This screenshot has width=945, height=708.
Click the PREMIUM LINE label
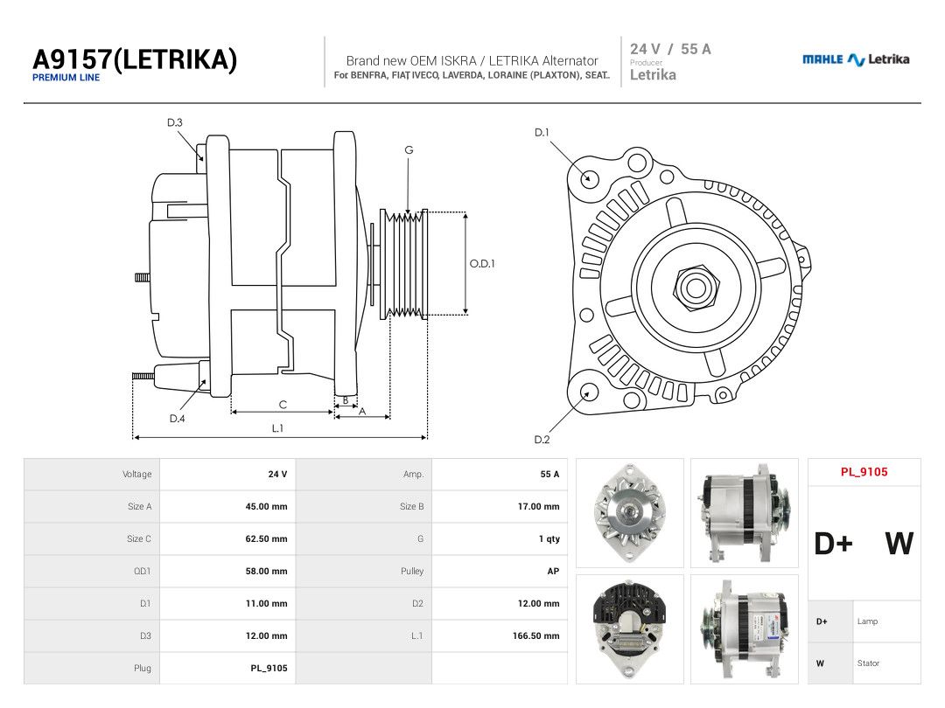pos(66,78)
